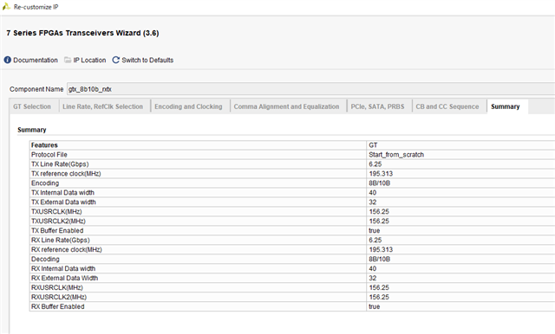Viewport: 555px width, 334px height.
Task: Select RX External Data Width label
Action: click(x=64, y=279)
